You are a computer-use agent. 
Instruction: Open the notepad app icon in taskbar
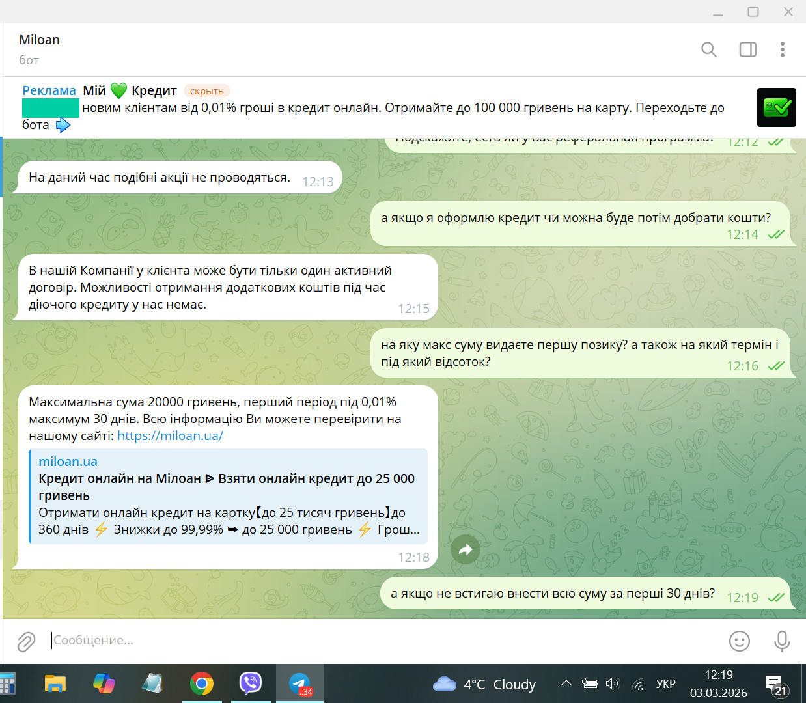152,683
